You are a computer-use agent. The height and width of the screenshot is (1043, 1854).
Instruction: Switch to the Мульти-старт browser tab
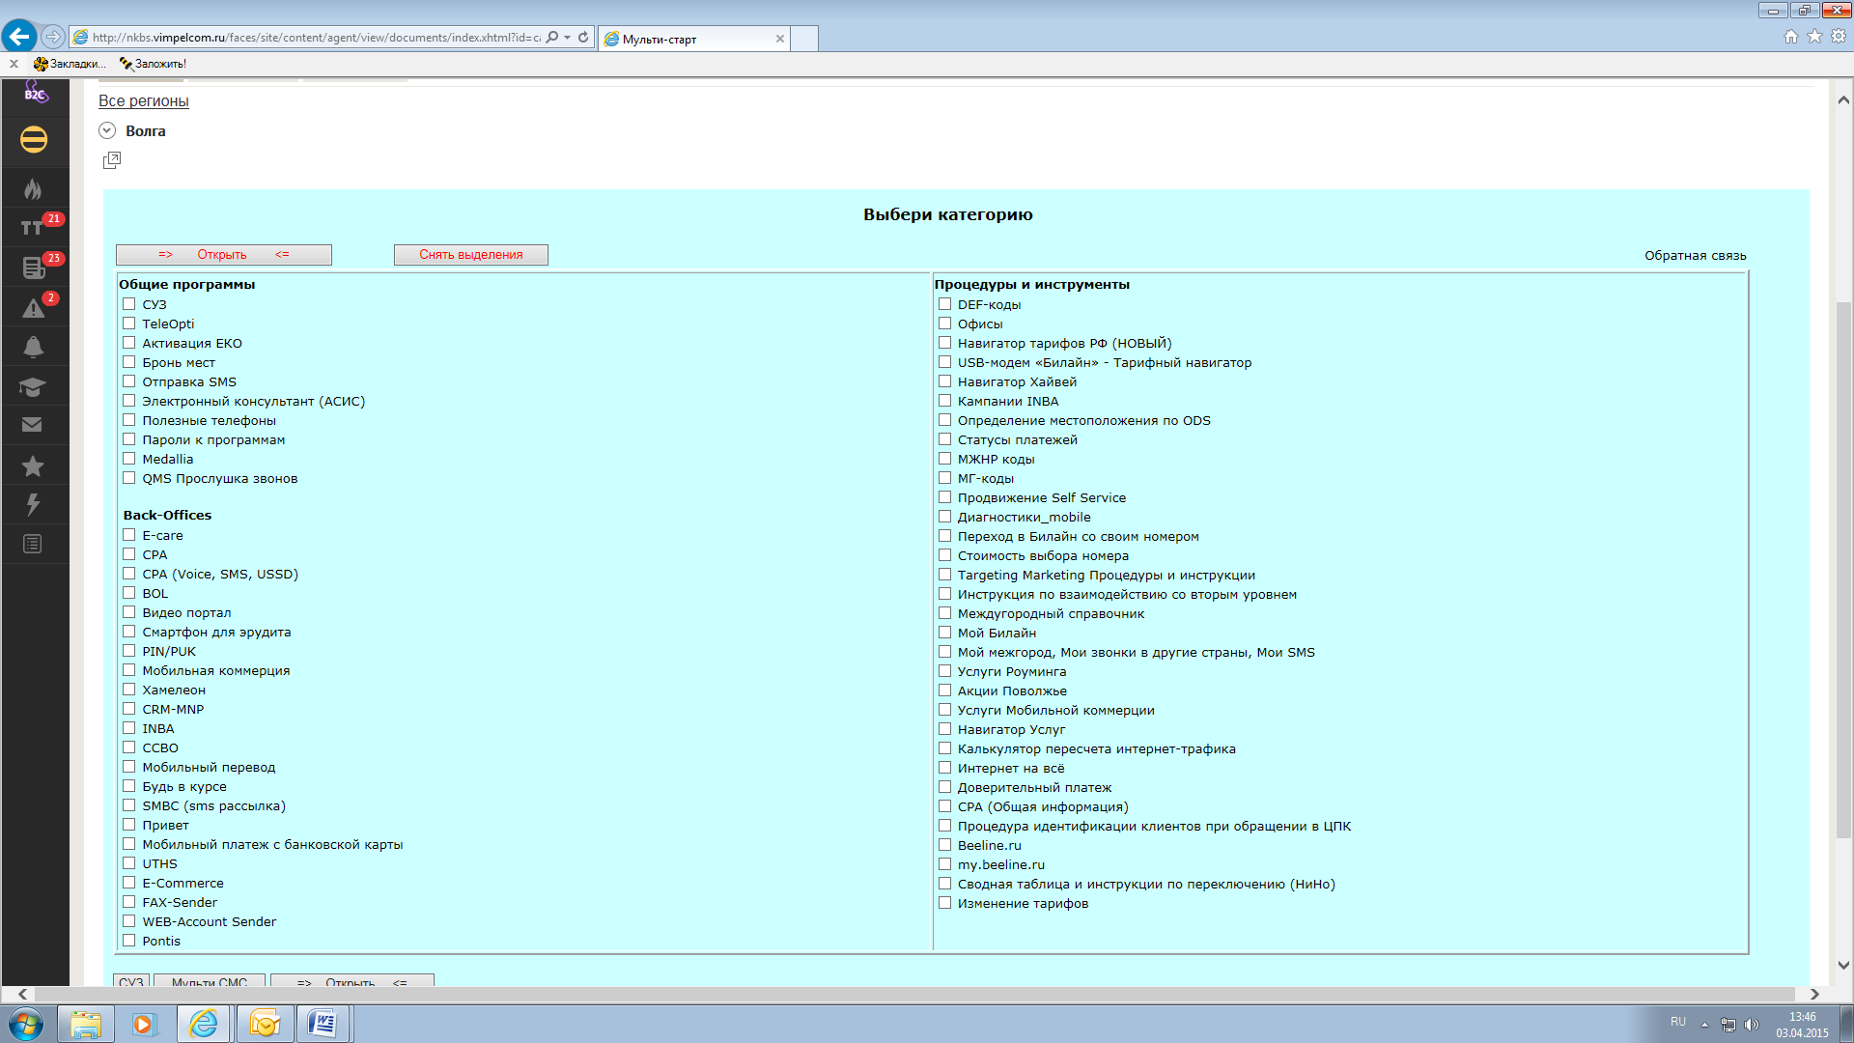click(x=693, y=39)
